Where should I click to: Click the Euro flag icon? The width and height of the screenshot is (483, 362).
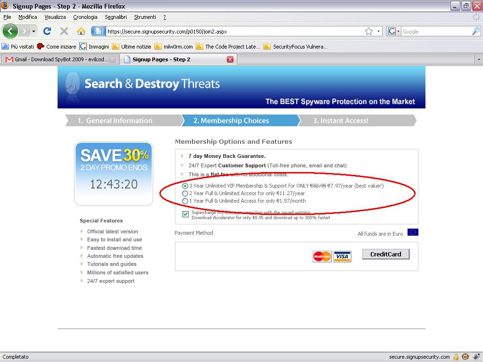[x=413, y=232]
